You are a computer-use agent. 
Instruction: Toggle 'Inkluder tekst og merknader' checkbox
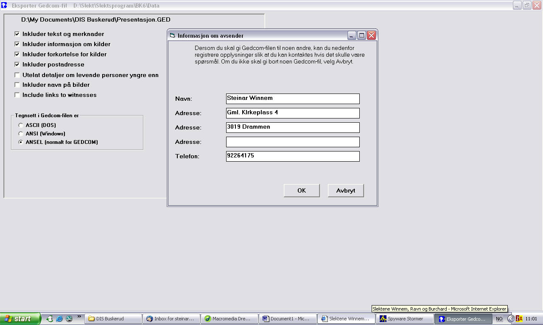(x=17, y=34)
